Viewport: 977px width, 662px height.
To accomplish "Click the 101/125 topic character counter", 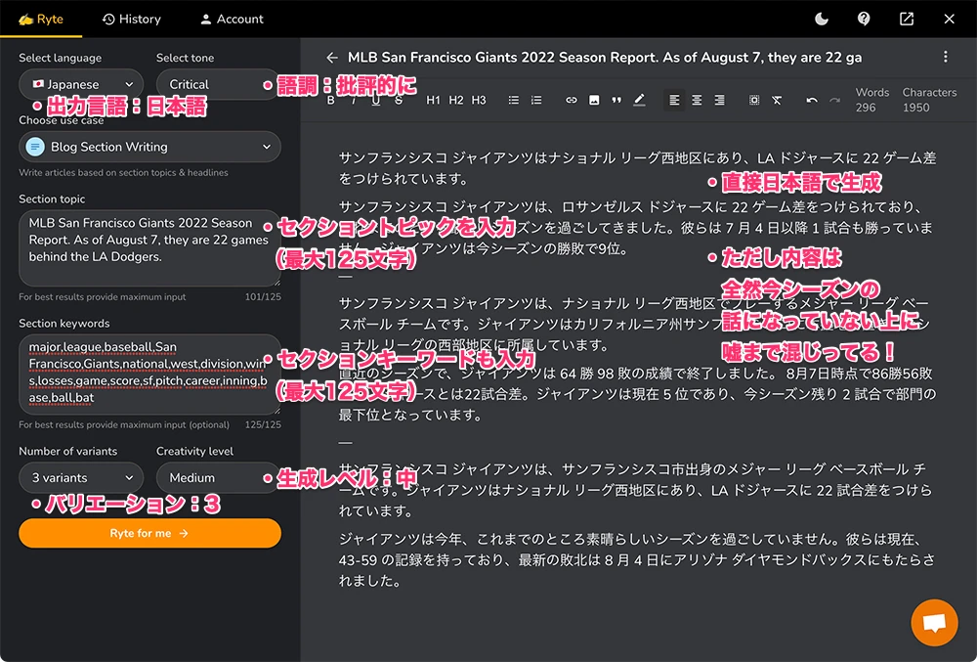I will [x=263, y=296].
